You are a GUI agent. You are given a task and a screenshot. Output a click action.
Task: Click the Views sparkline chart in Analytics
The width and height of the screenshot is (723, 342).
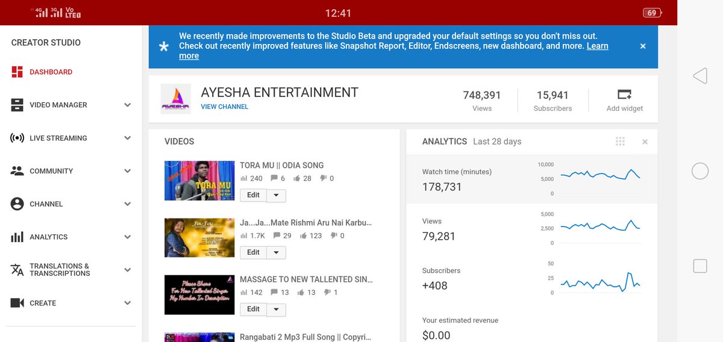point(600,227)
